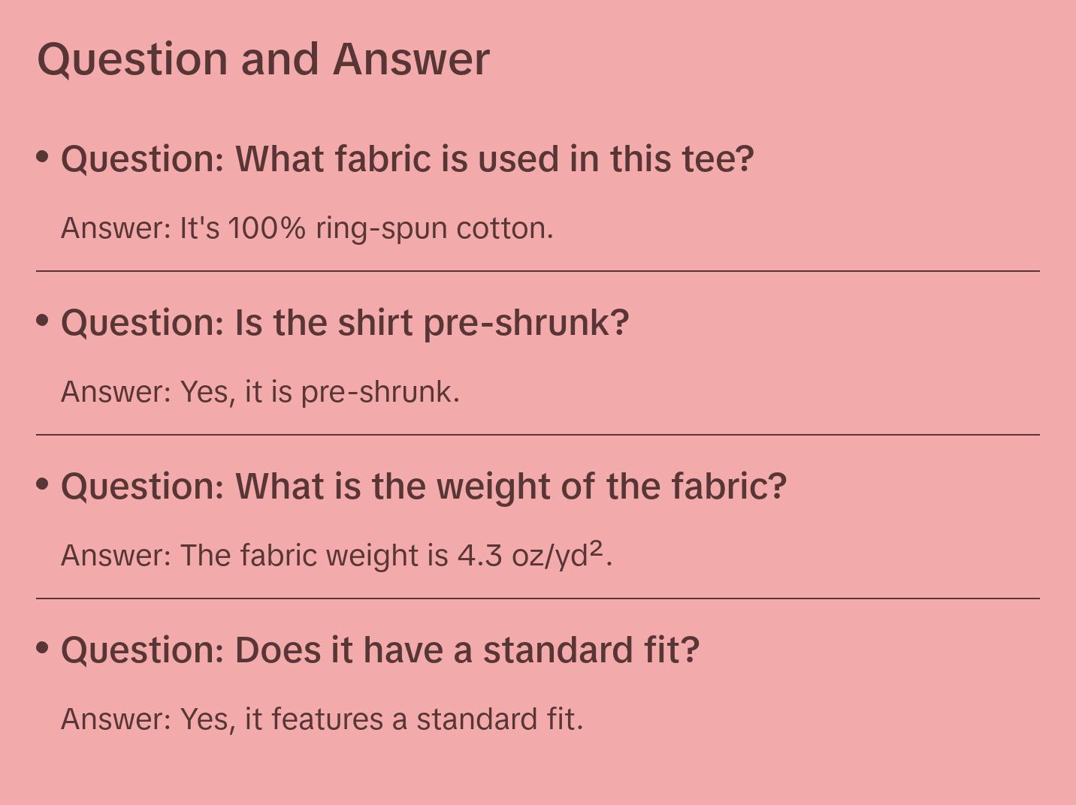This screenshot has width=1076, height=805.
Task: Click the '100%' text in the first answer
Action: [x=267, y=228]
